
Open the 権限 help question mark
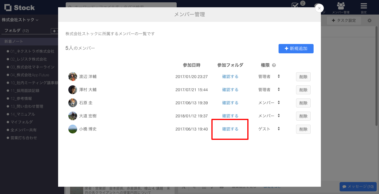[274, 65]
